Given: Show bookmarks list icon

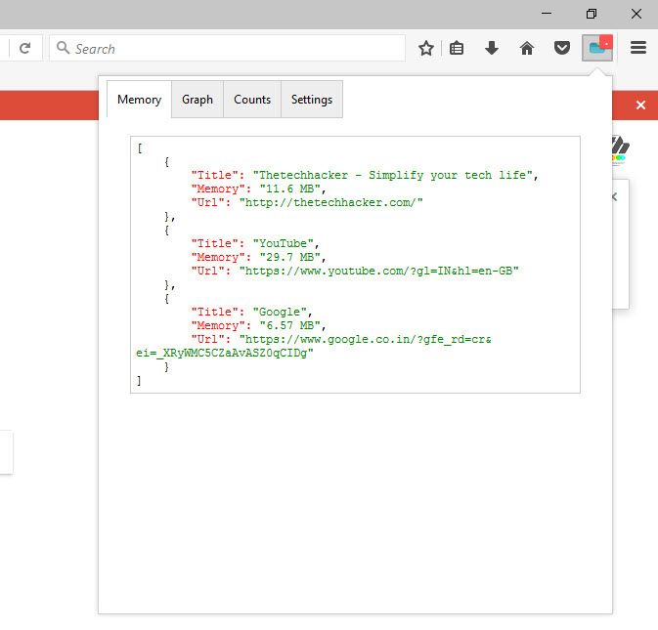Looking at the screenshot, I should (457, 48).
